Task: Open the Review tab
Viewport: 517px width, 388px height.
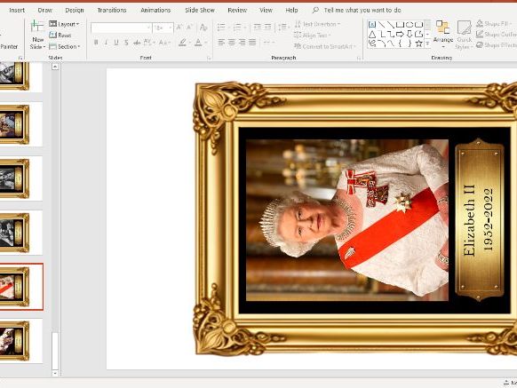Action: tap(237, 11)
